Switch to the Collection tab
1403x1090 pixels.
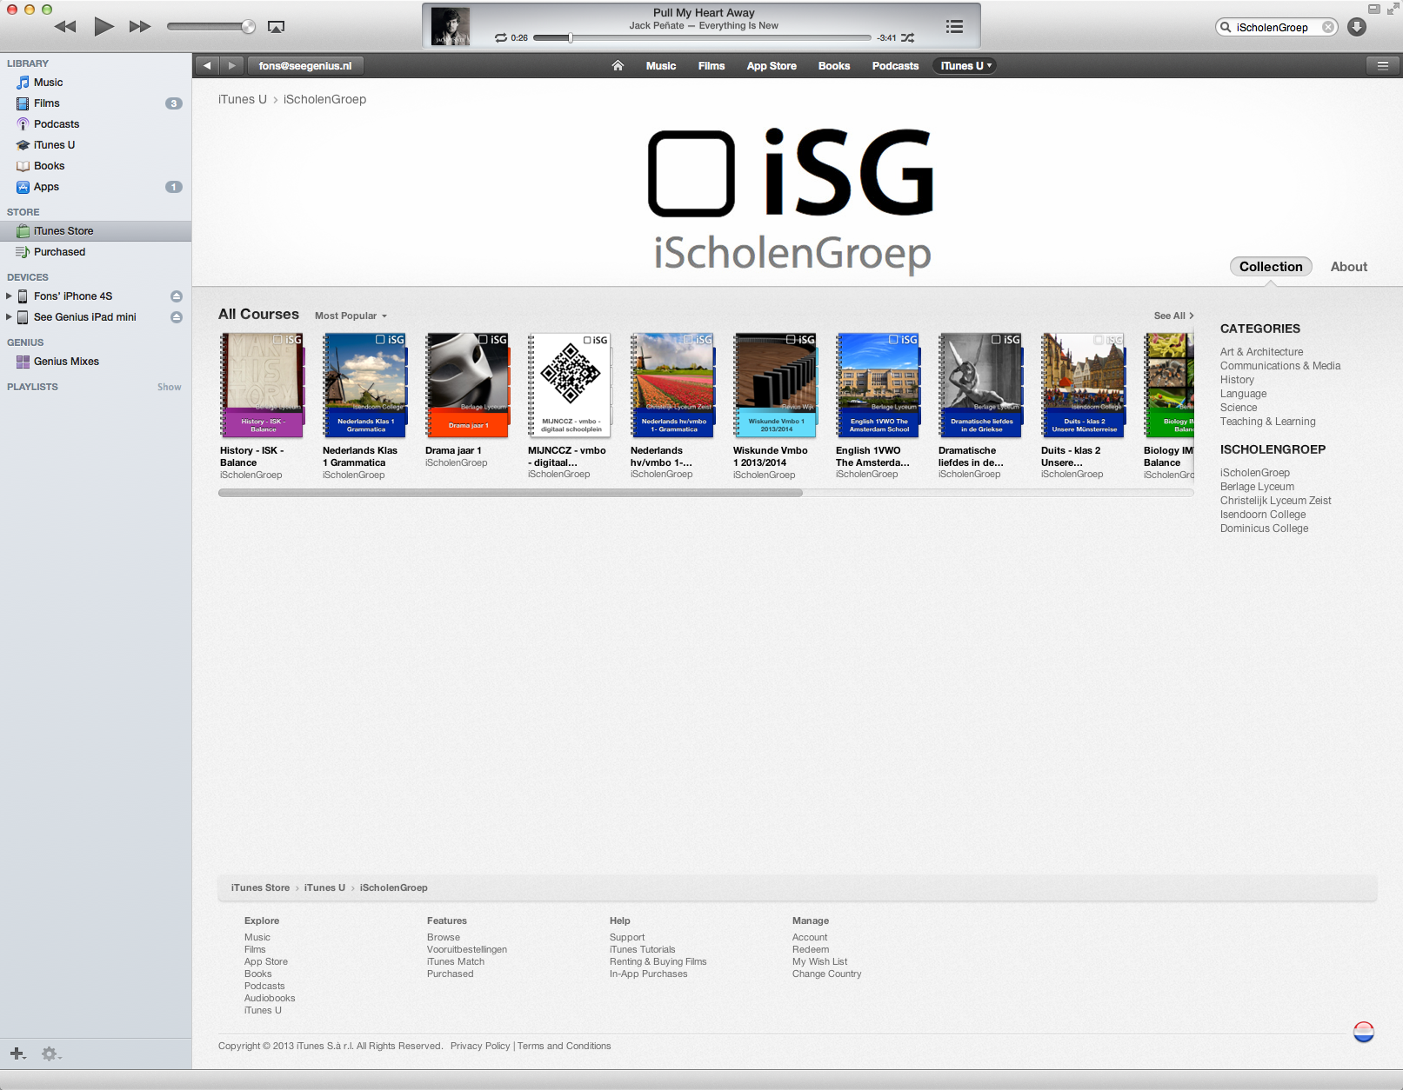click(1271, 267)
